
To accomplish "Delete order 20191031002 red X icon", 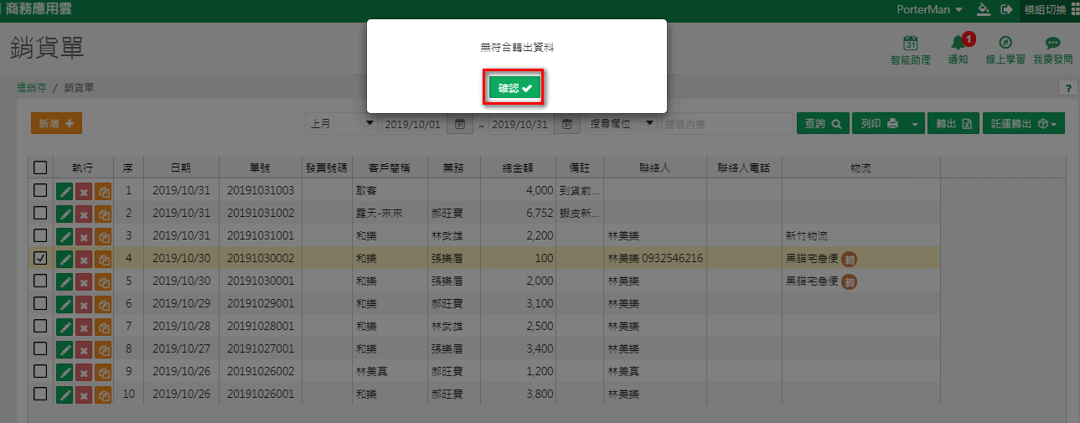I will tap(84, 214).
